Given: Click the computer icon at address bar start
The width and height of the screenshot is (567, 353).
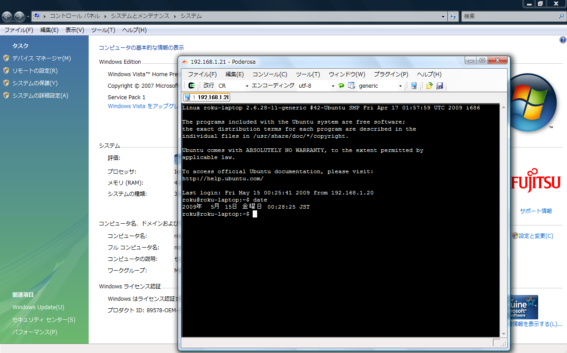Looking at the screenshot, I should pos(37,16).
